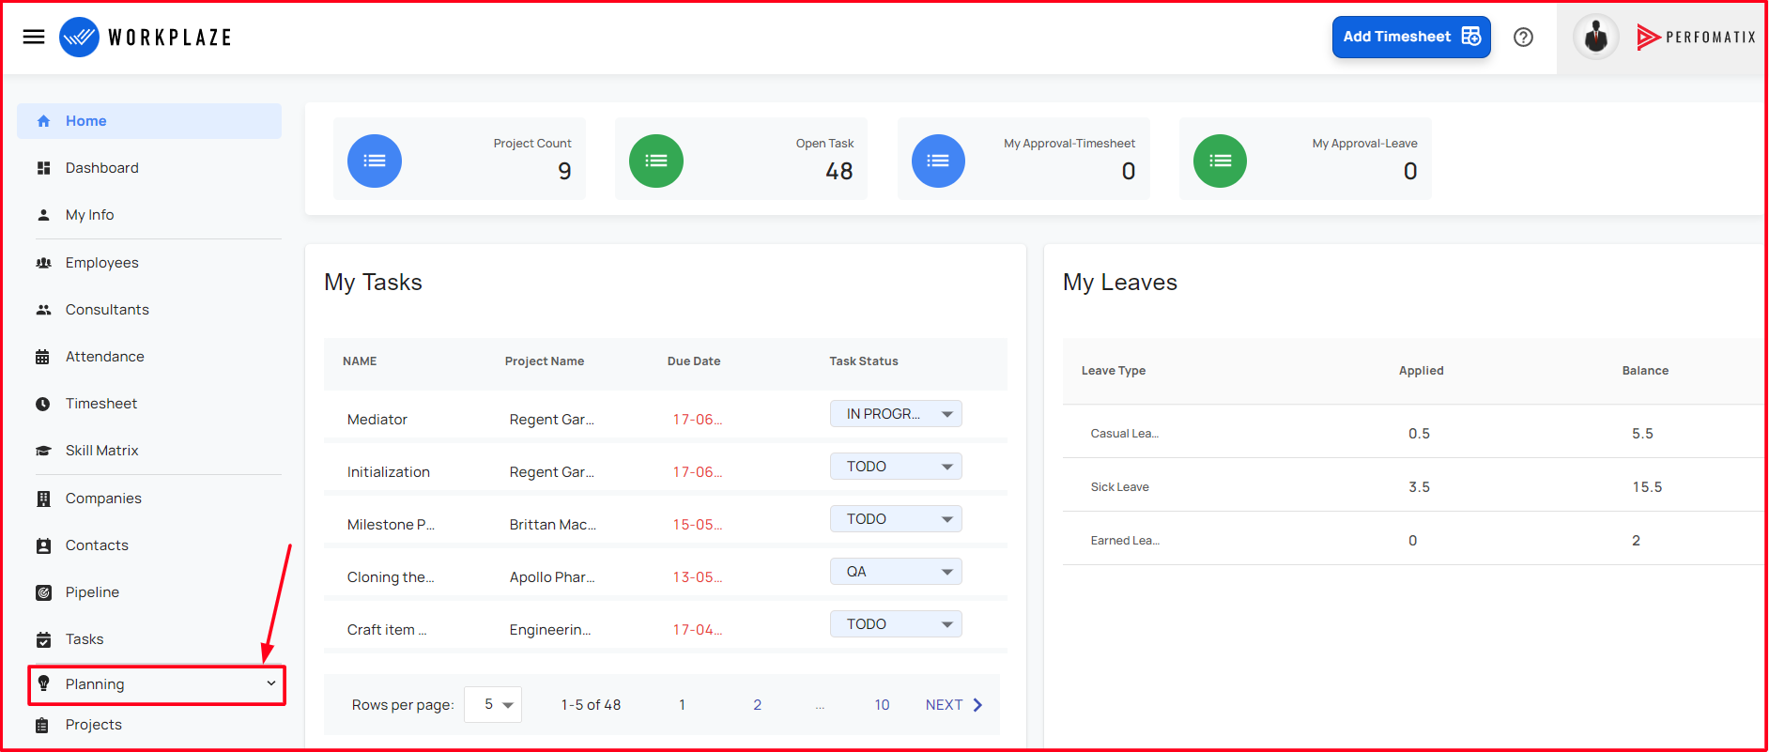The image size is (1769, 752).
Task: Click the Casual Lea... leave type
Action: (1125, 434)
